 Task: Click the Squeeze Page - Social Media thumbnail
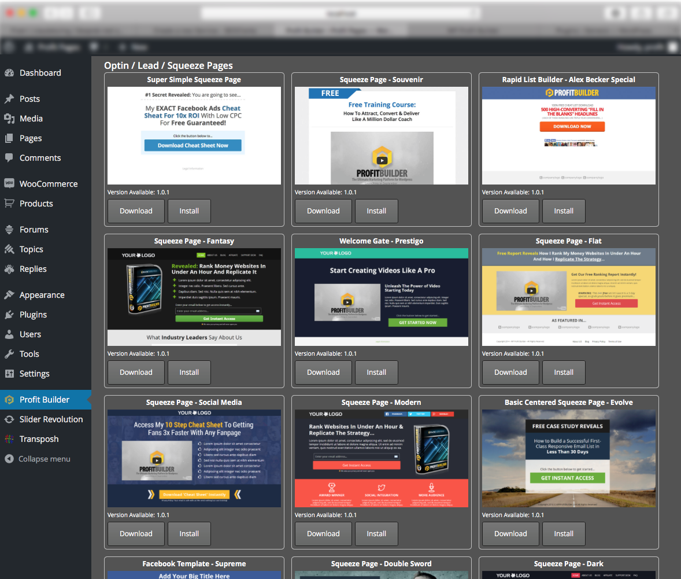(194, 459)
